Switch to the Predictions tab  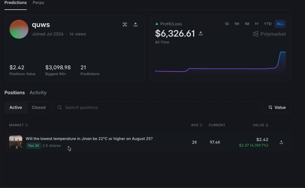coord(16,3)
